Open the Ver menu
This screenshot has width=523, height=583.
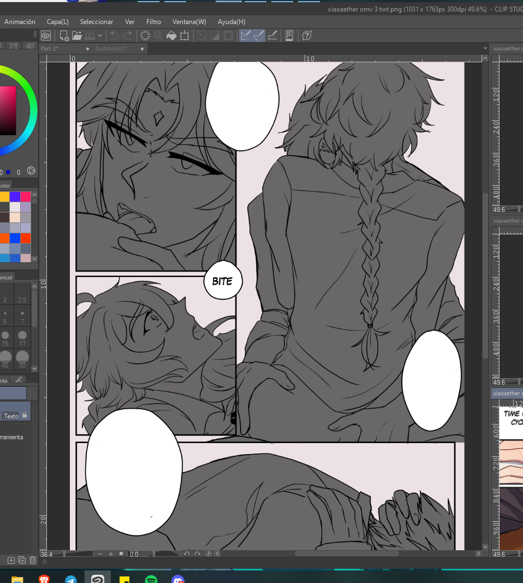tap(129, 22)
